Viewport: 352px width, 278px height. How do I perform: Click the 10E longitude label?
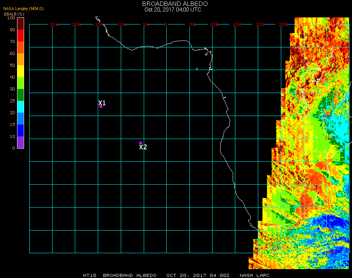(214, 24)
